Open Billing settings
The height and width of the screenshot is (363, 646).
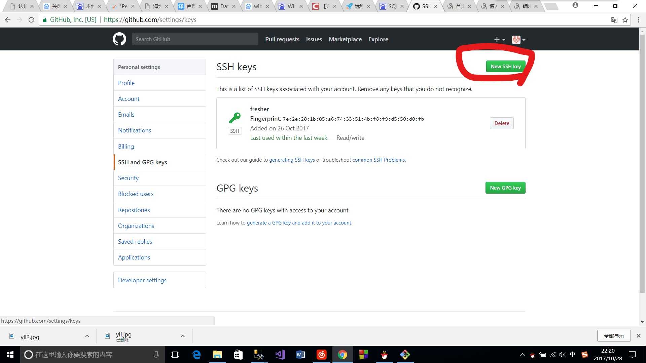coord(160,147)
